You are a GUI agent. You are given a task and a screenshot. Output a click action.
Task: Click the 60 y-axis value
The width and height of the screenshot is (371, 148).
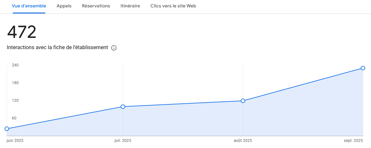14,118
